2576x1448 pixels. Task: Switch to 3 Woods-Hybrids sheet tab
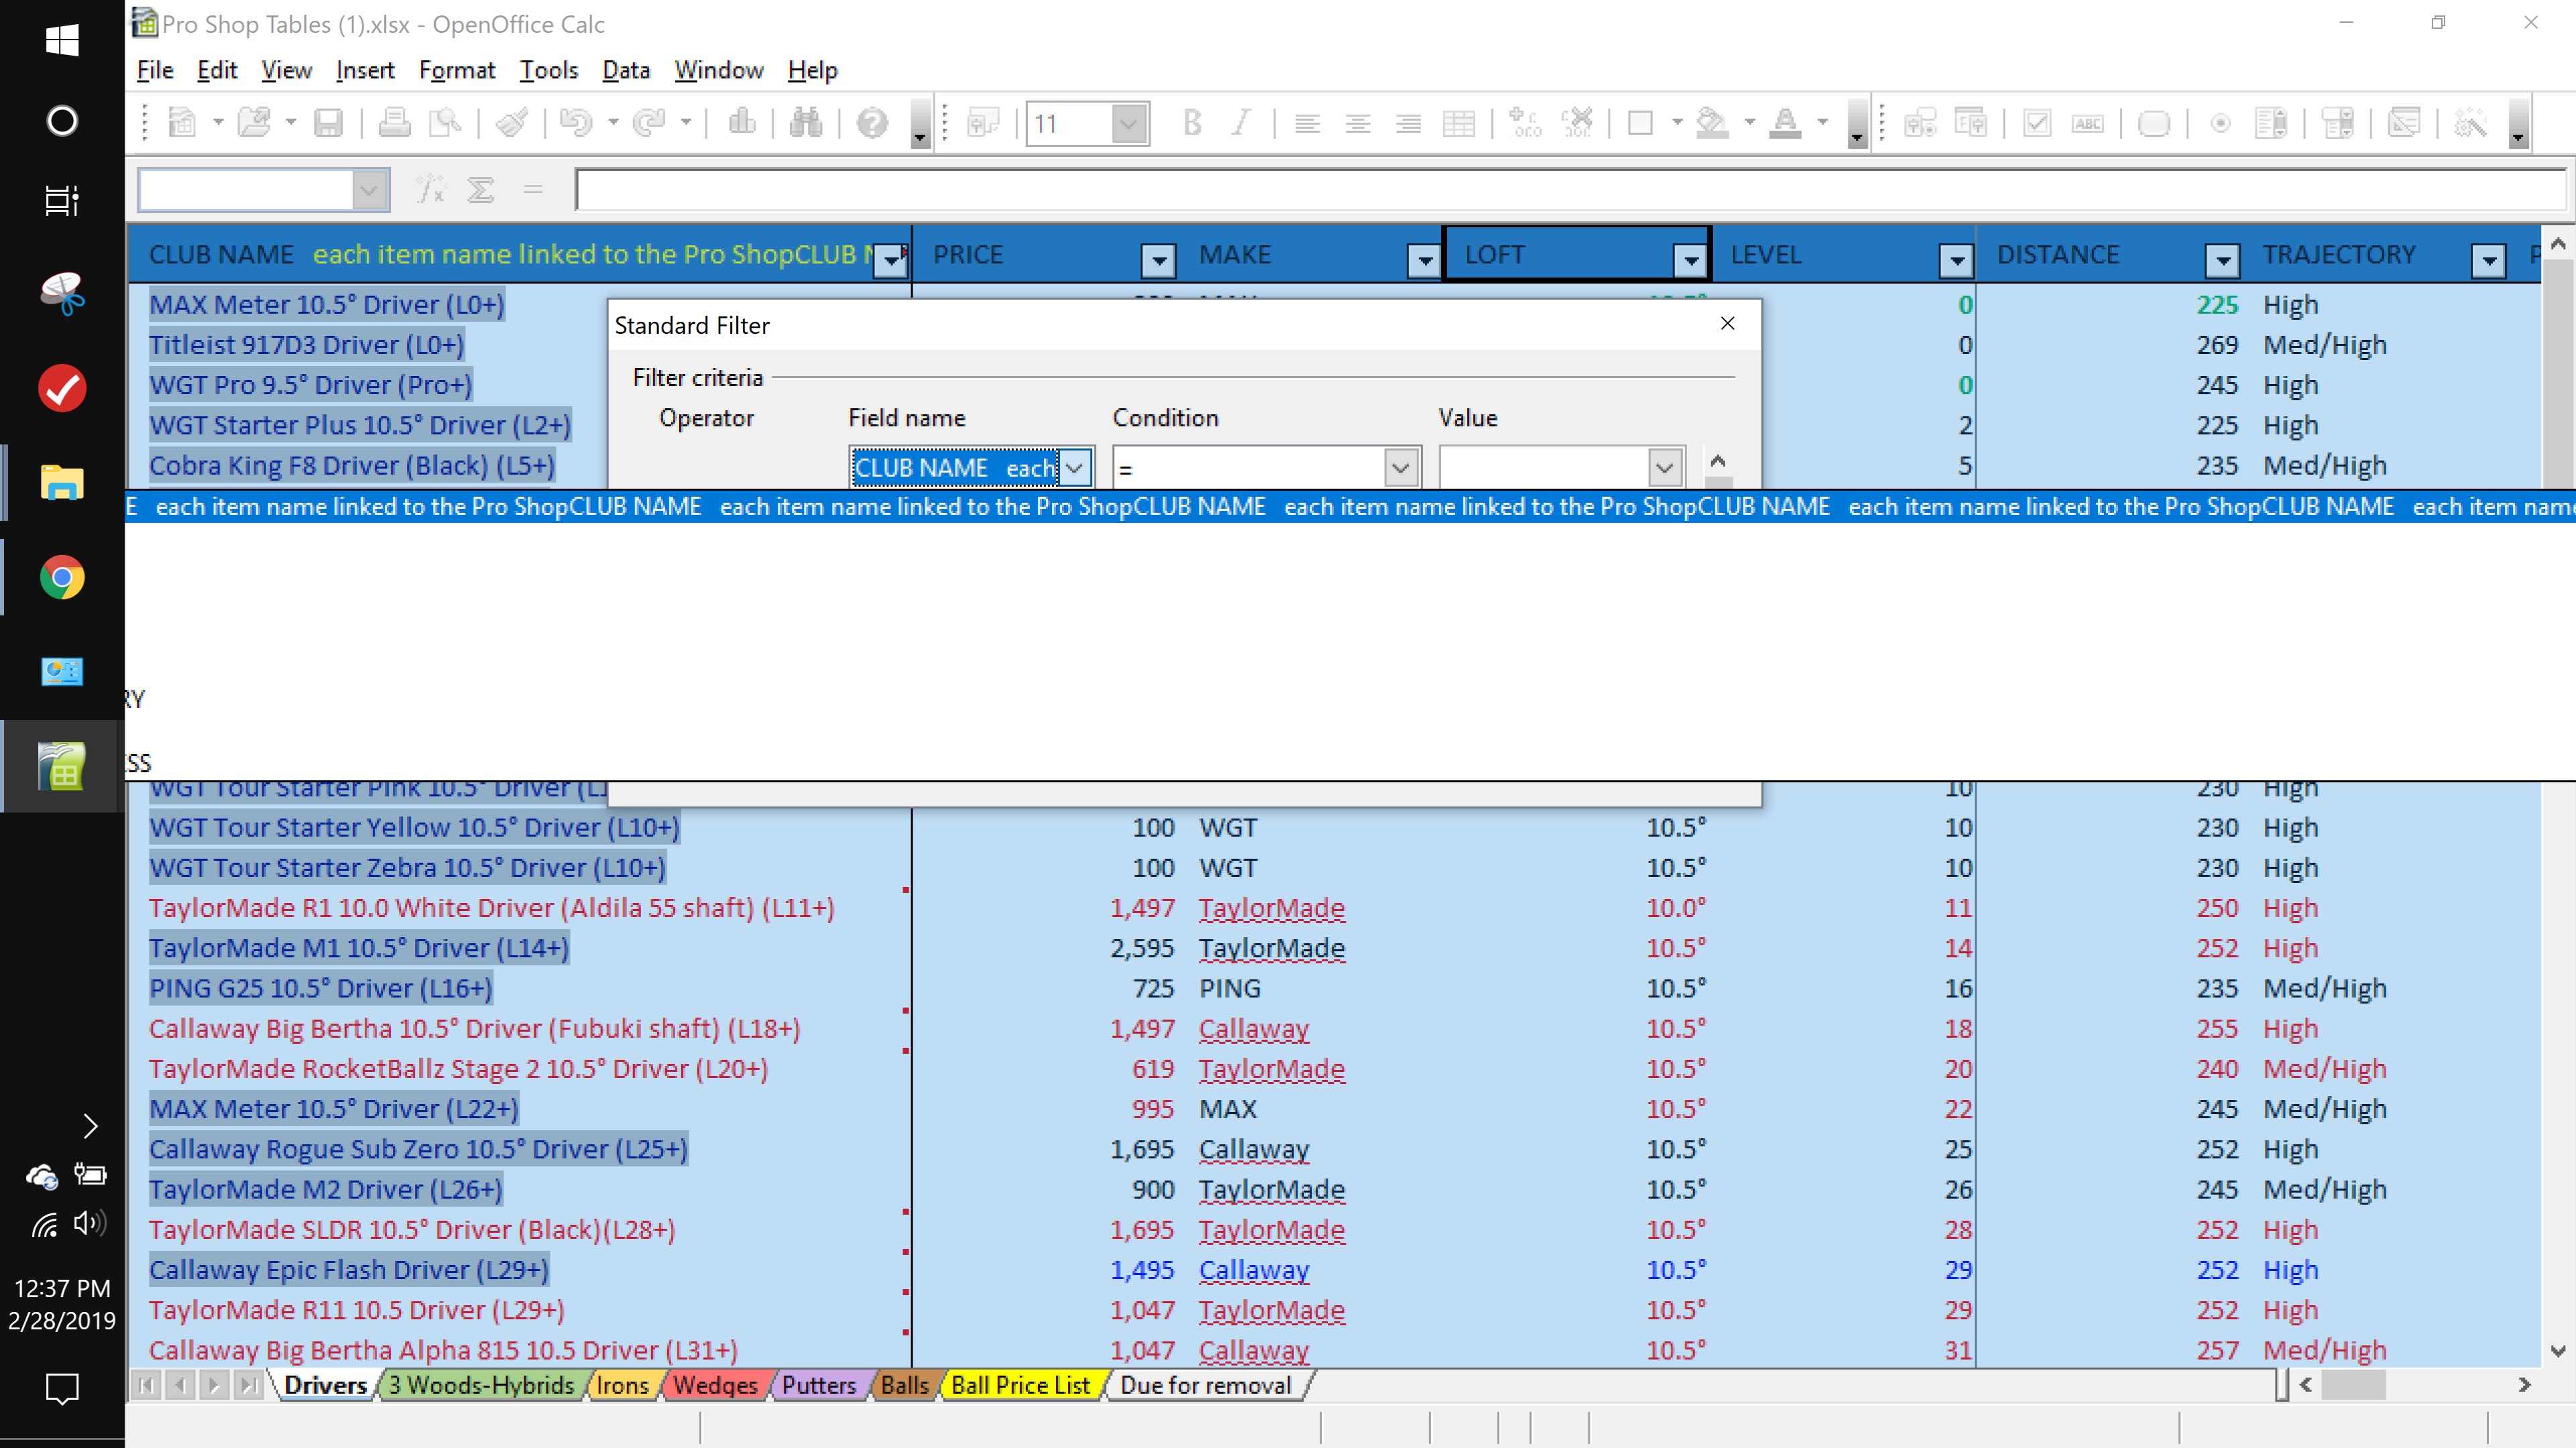coord(481,1385)
